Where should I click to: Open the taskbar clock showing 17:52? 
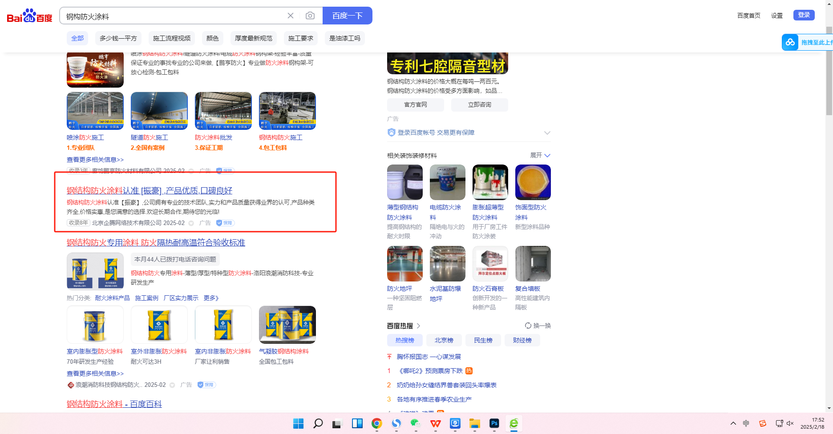[x=813, y=423]
